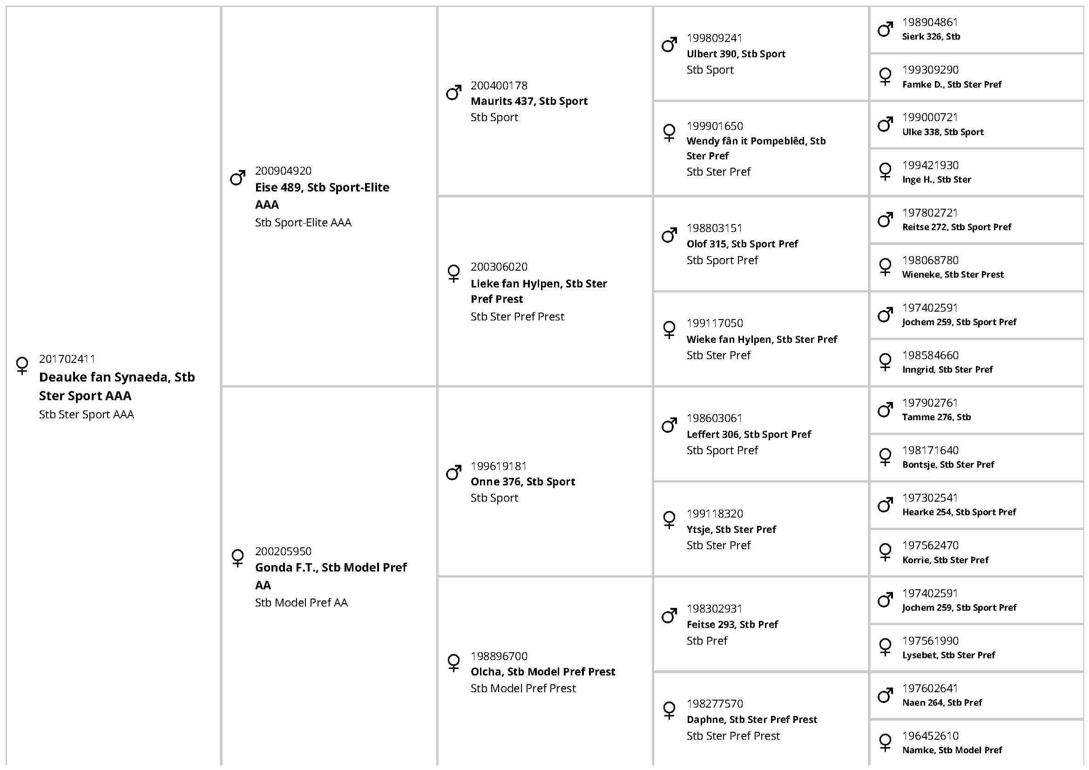This screenshot has height=770, width=1089.
Task: Open the Reitse 272 ancestor entry
Action: (x=956, y=227)
